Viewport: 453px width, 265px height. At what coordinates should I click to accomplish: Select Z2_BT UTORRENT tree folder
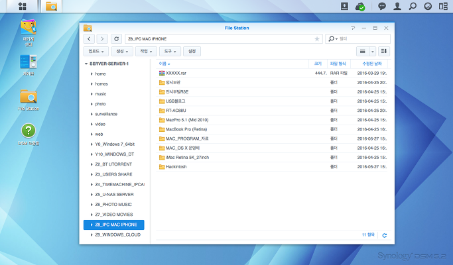tap(113, 164)
